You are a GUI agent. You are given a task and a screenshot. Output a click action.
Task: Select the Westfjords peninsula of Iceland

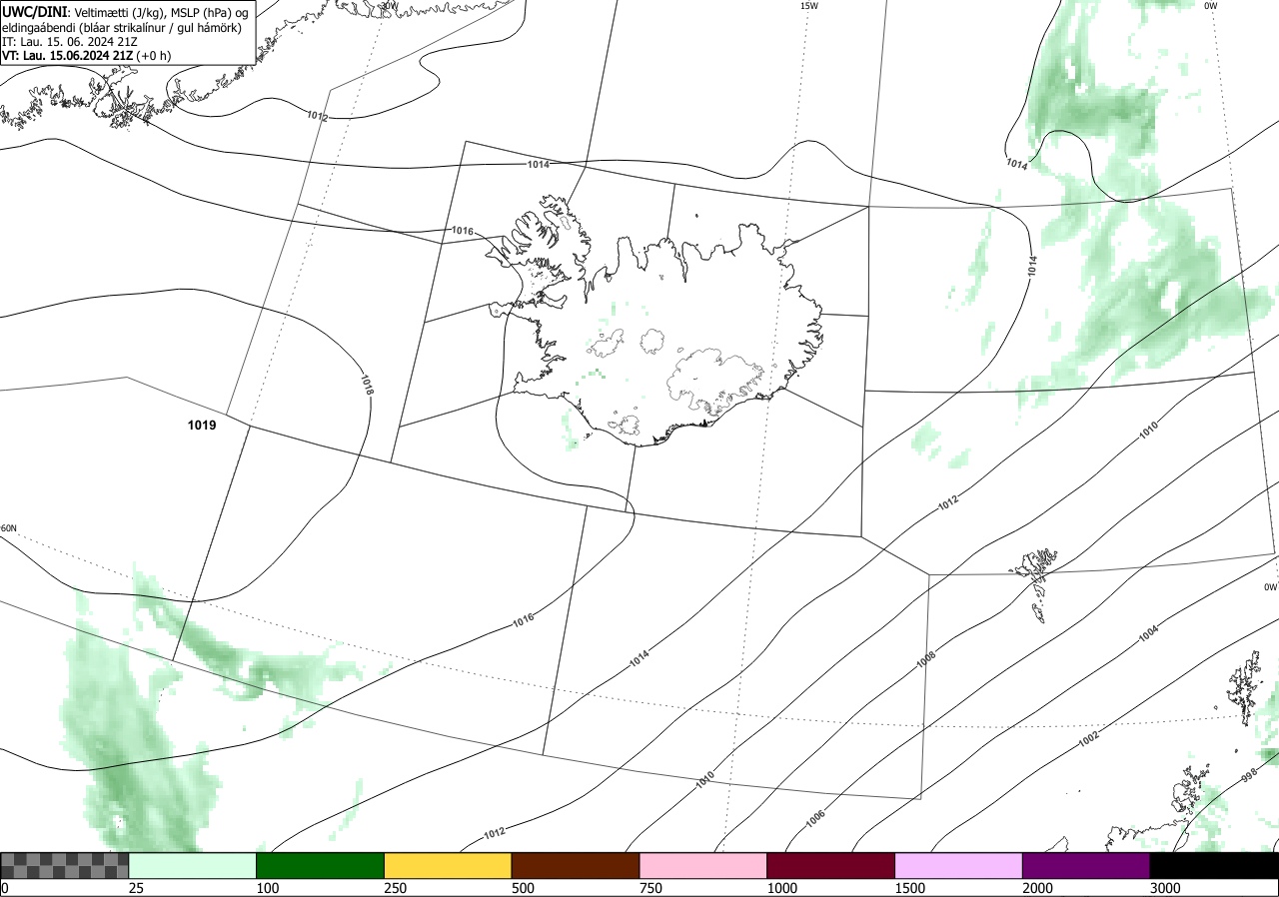542,242
